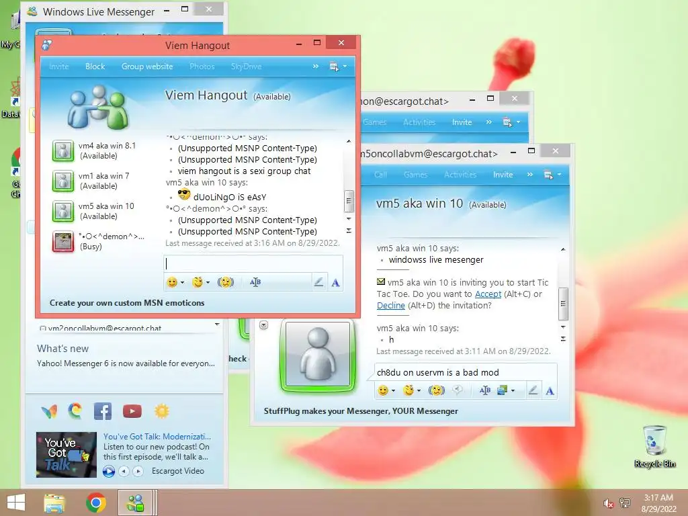Click Block in Viem Hangout toolbar
This screenshot has width=688, height=516.
click(x=95, y=67)
